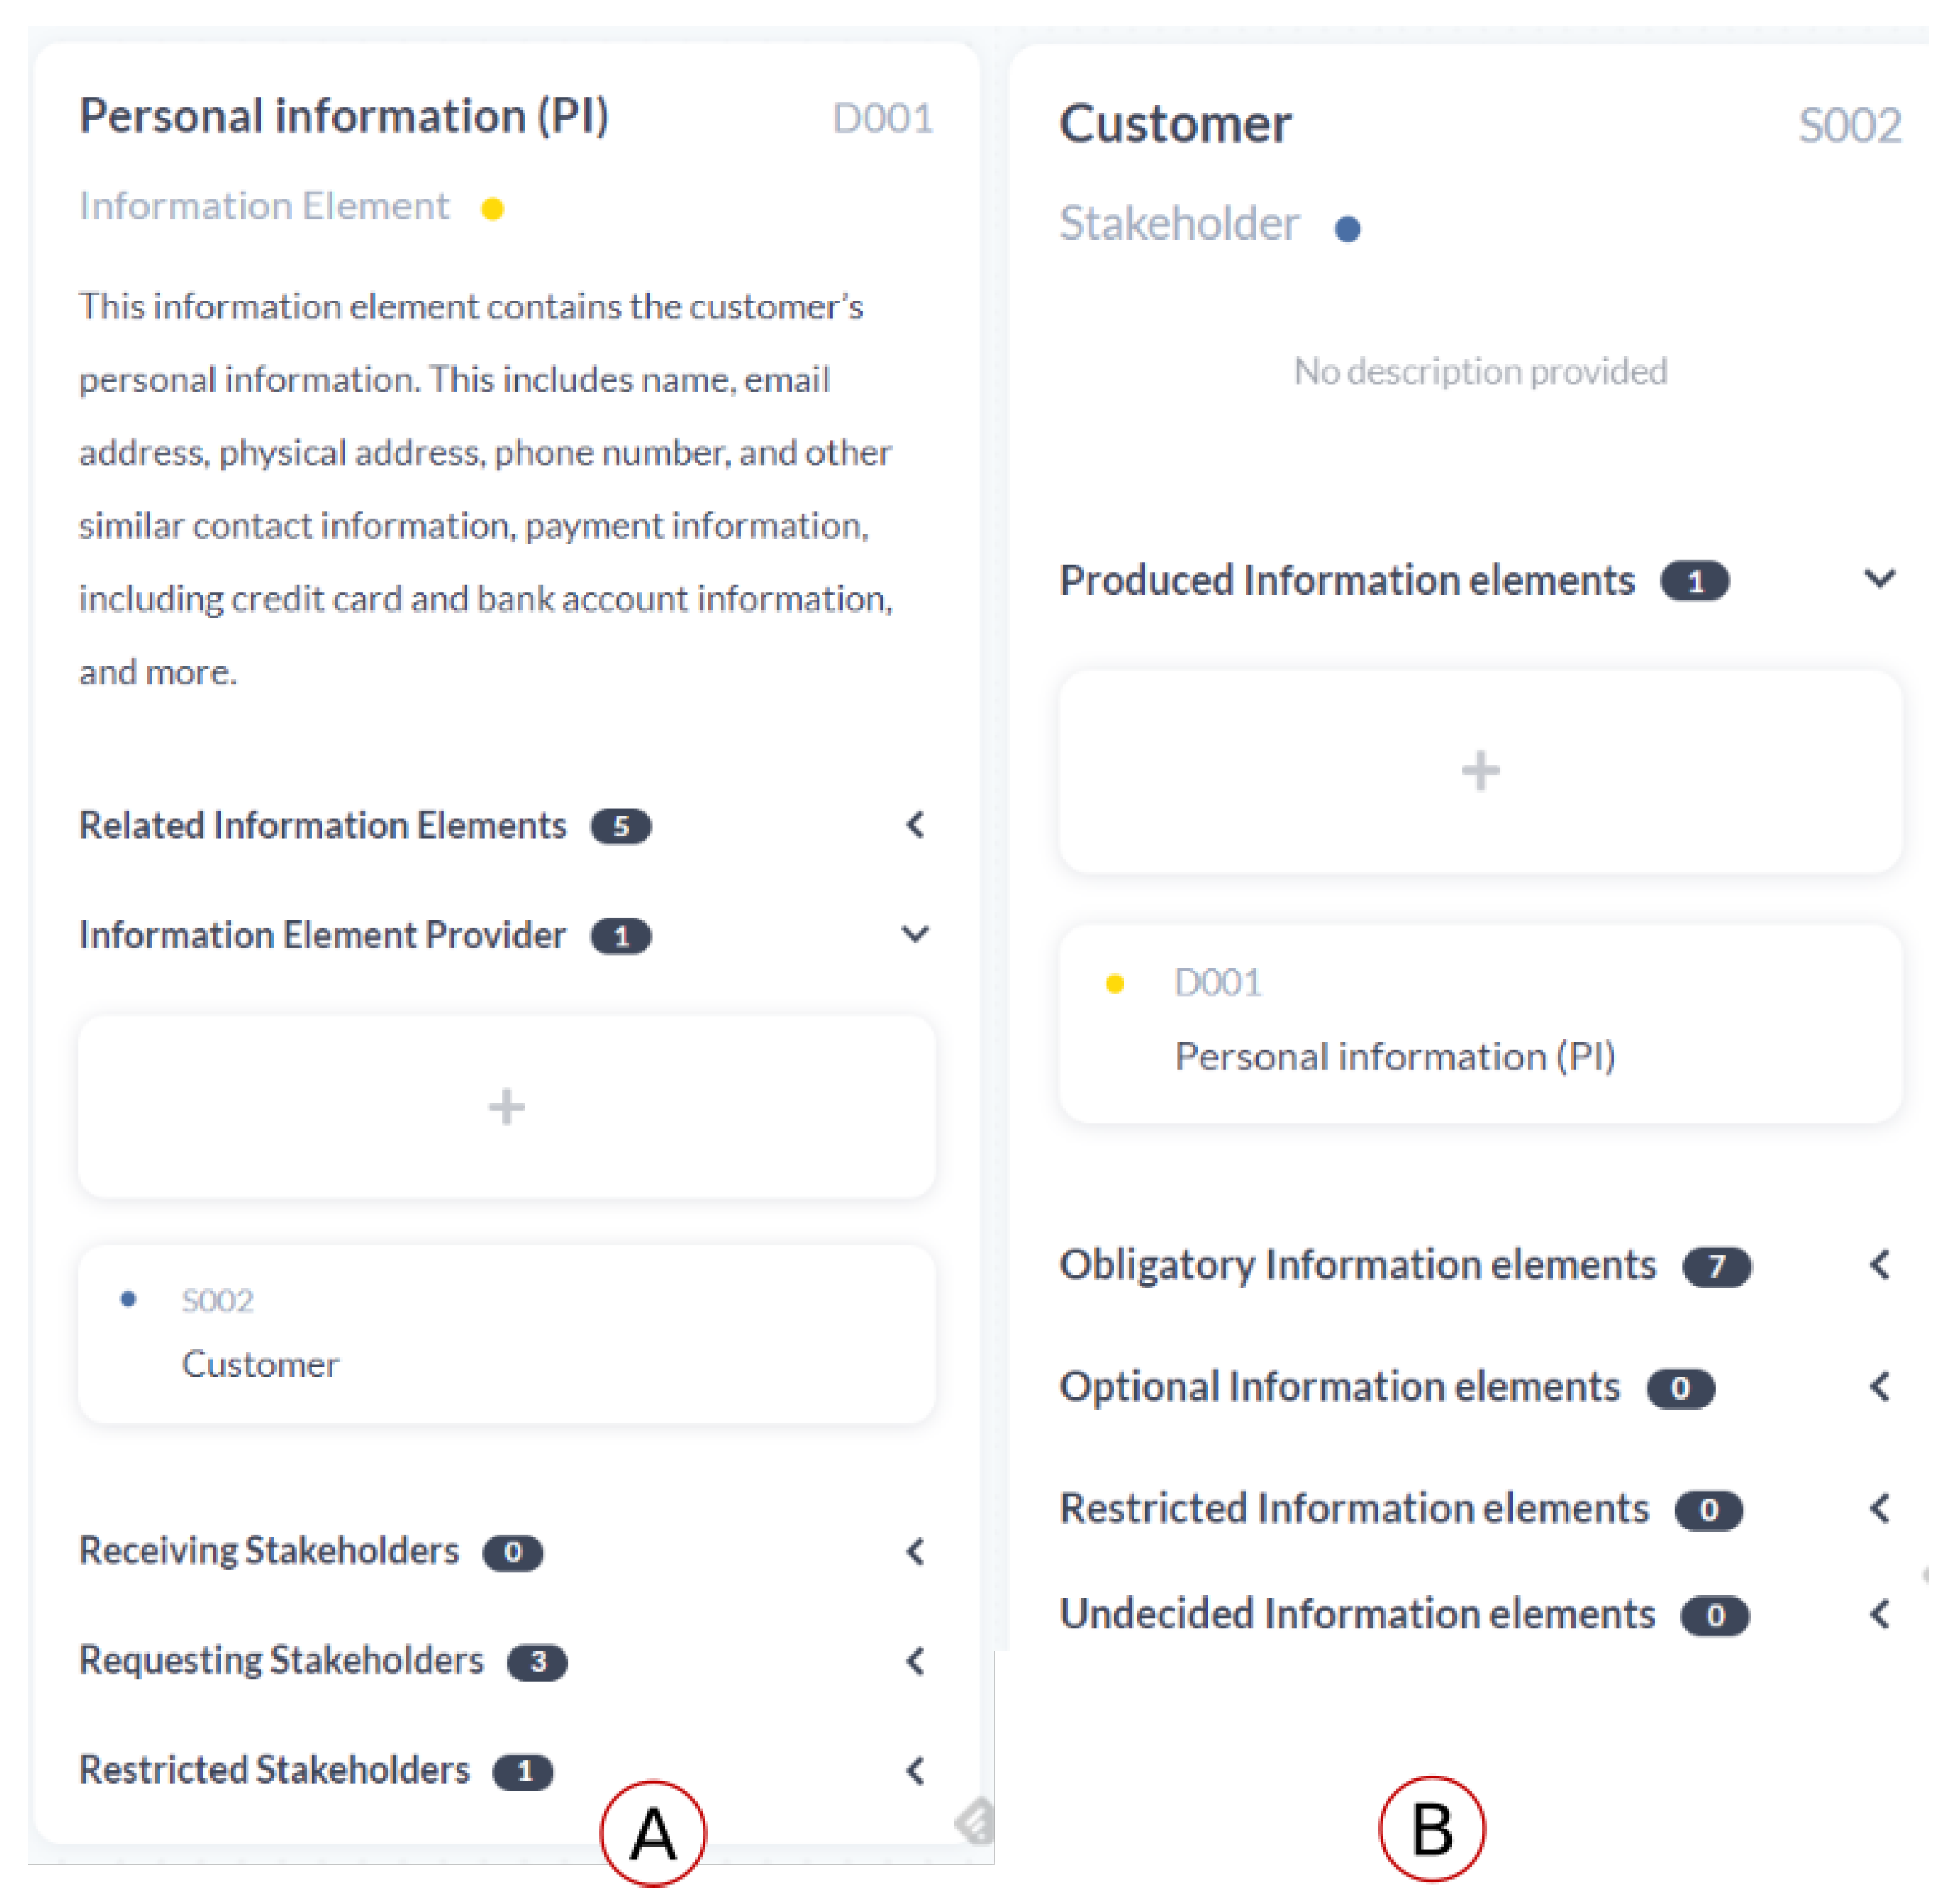The image size is (1951, 1904).
Task: Expand Restricted Stakeholders section
Action: tap(915, 1771)
